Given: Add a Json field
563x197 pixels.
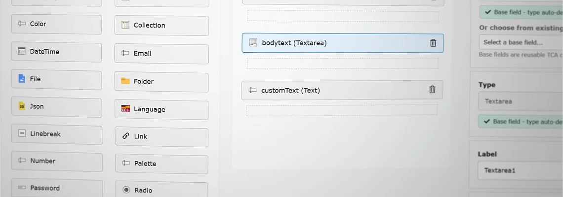Looking at the screenshot, I should click(x=57, y=107).
